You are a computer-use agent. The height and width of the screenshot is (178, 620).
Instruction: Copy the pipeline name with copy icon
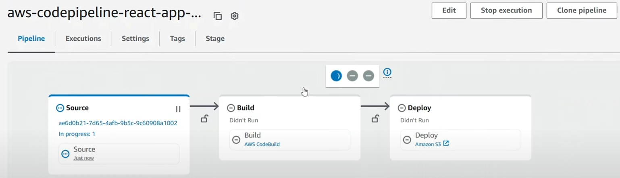click(x=218, y=16)
